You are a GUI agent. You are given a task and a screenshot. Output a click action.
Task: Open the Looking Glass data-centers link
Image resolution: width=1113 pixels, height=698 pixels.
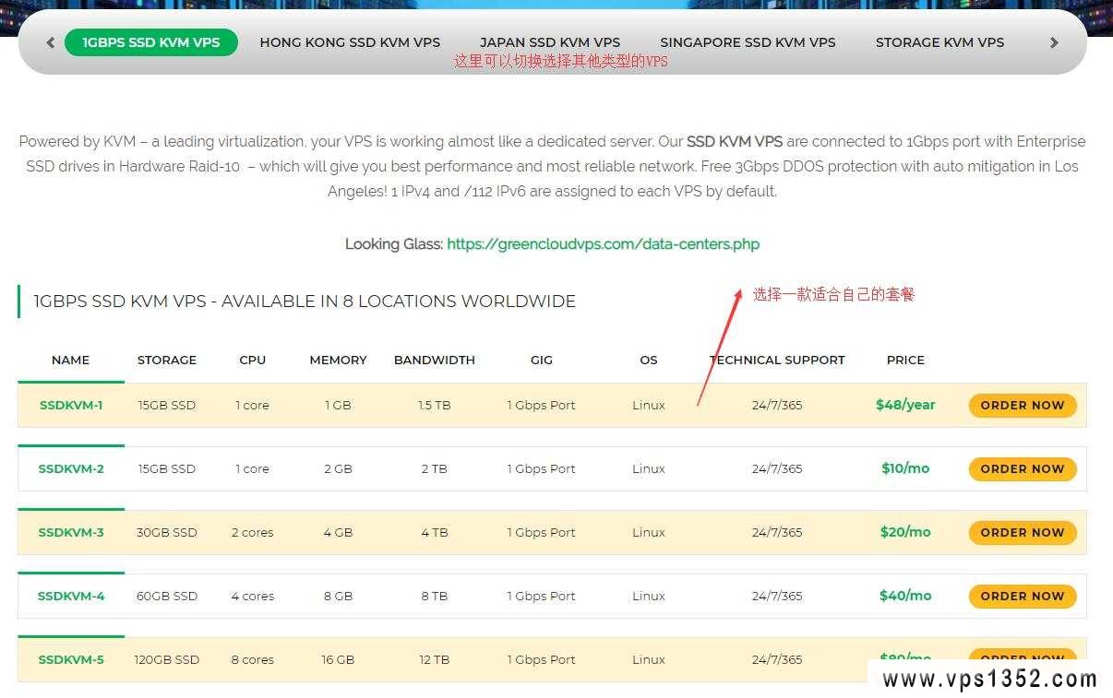point(604,244)
